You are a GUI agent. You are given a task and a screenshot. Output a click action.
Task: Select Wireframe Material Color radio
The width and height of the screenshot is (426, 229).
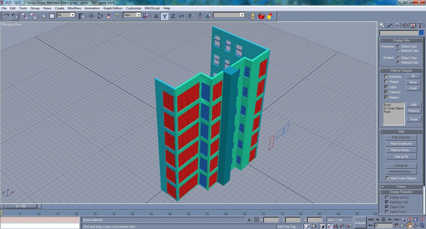(x=398, y=51)
